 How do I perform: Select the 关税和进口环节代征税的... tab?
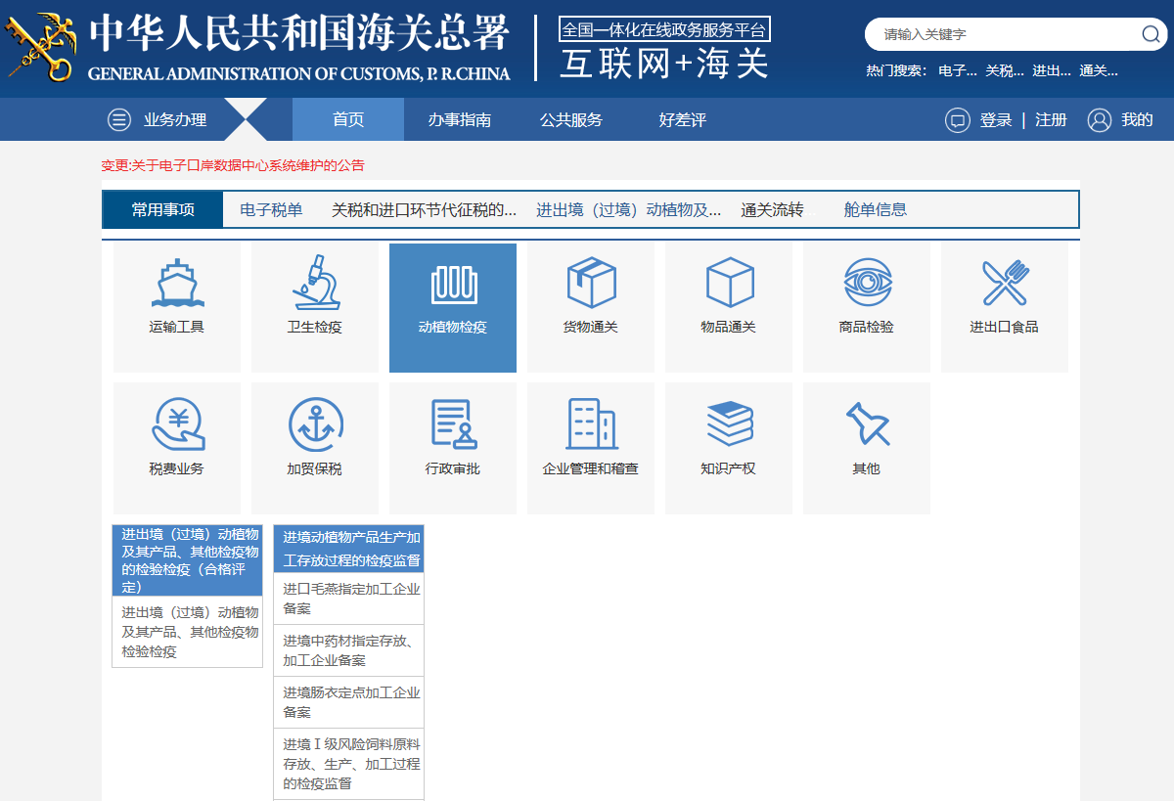pyautogui.click(x=424, y=209)
